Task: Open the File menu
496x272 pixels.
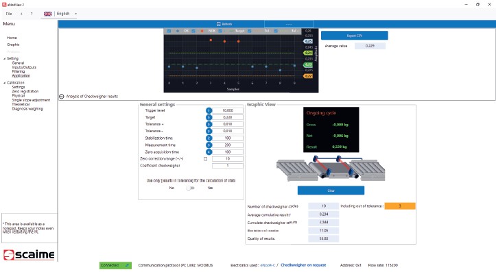Action: click(9, 14)
